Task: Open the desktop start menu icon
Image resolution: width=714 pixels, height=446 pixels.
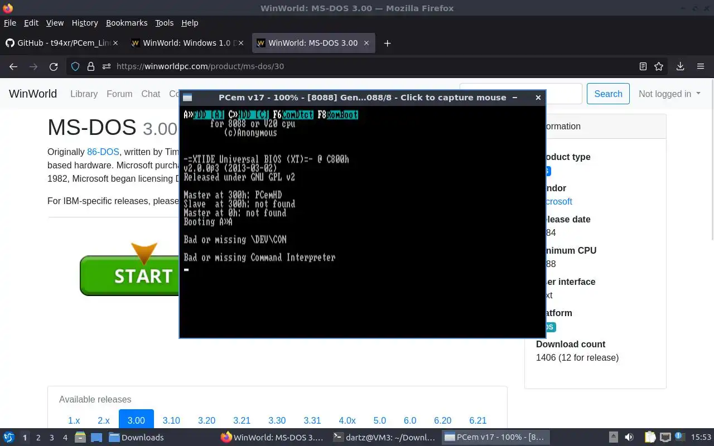Action: point(9,437)
